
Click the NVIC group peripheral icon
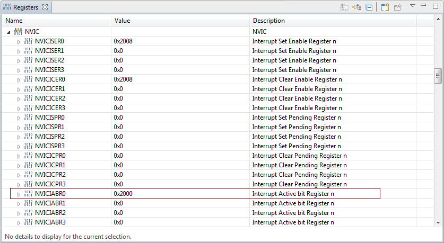tap(18, 32)
